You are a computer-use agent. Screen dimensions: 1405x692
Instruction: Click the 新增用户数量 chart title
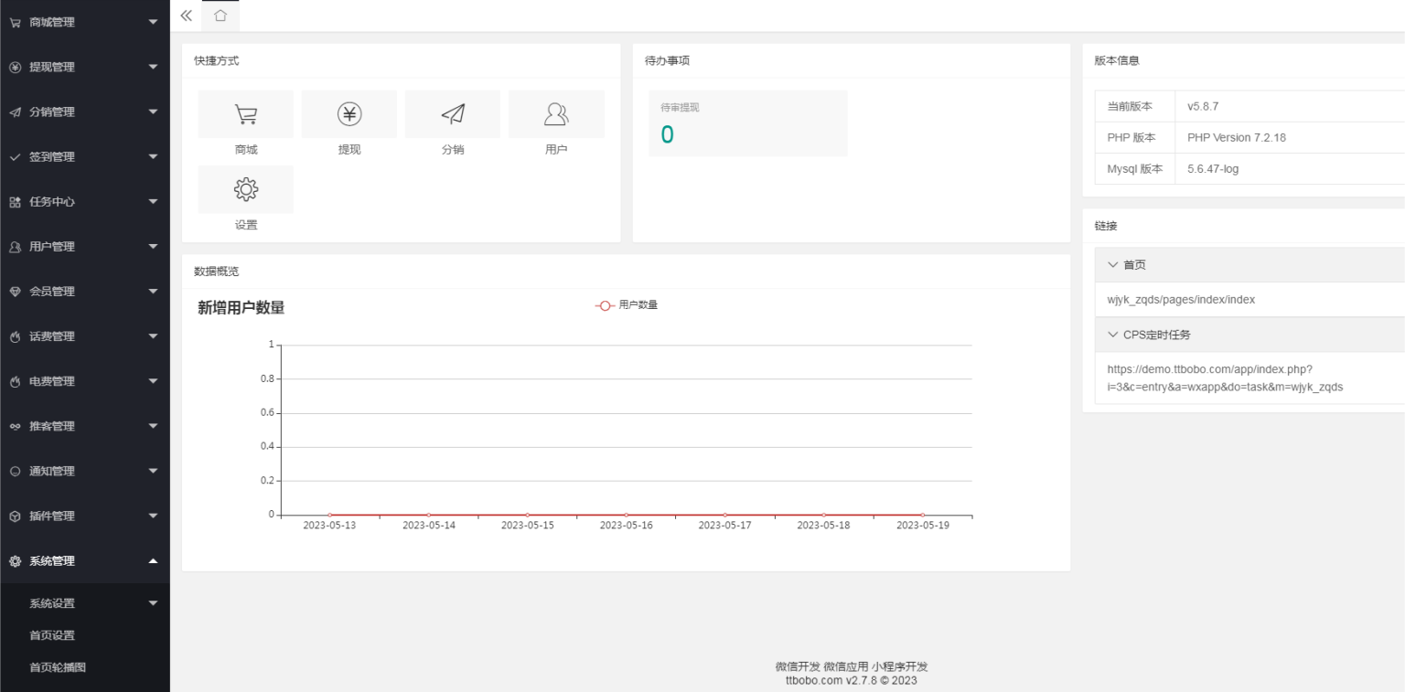[x=241, y=308]
